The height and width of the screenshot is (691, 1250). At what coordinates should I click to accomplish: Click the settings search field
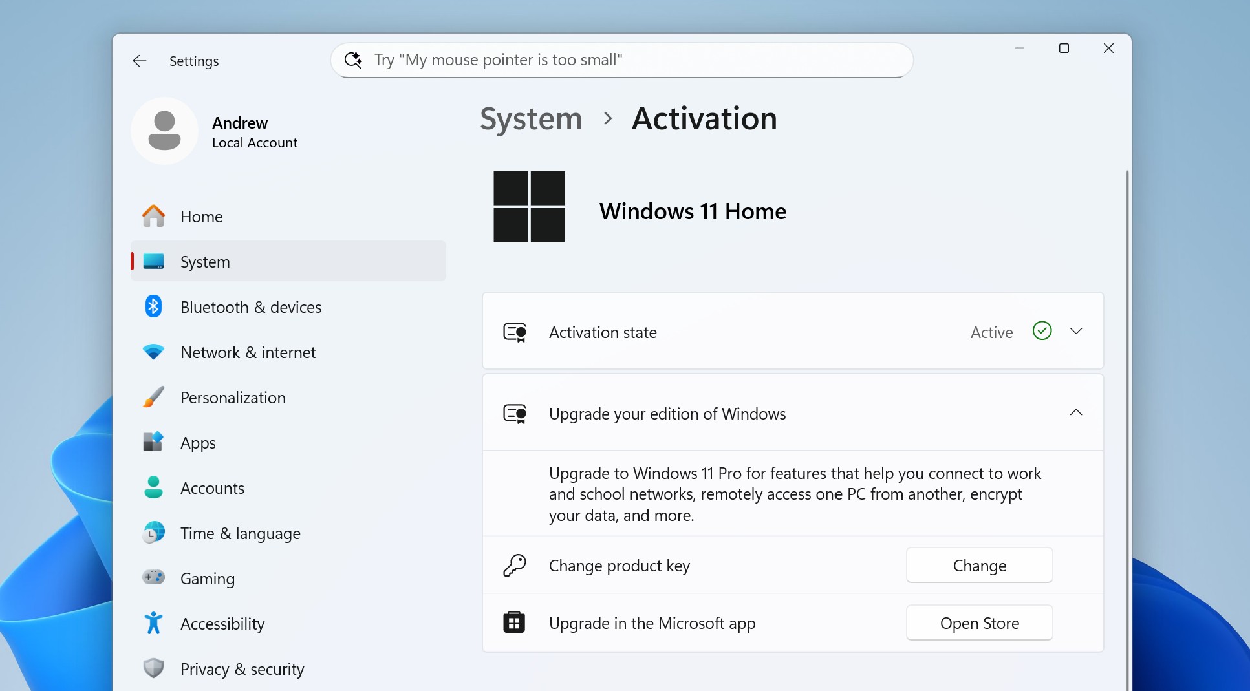click(x=621, y=59)
